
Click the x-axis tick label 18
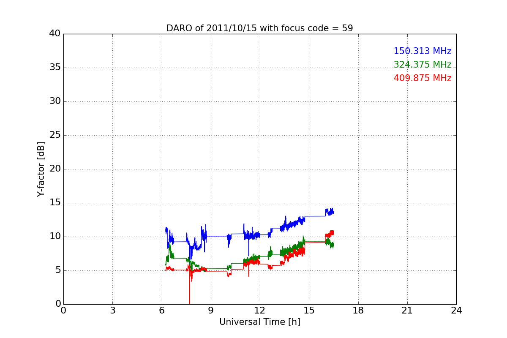coord(358,311)
